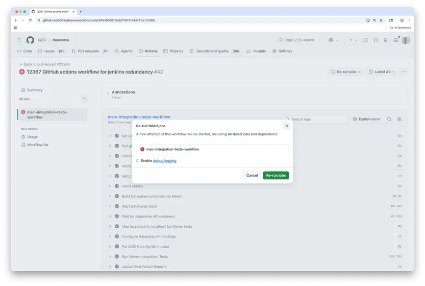Open the Re-run jobs dropdown
425x286 pixels.
(345, 72)
